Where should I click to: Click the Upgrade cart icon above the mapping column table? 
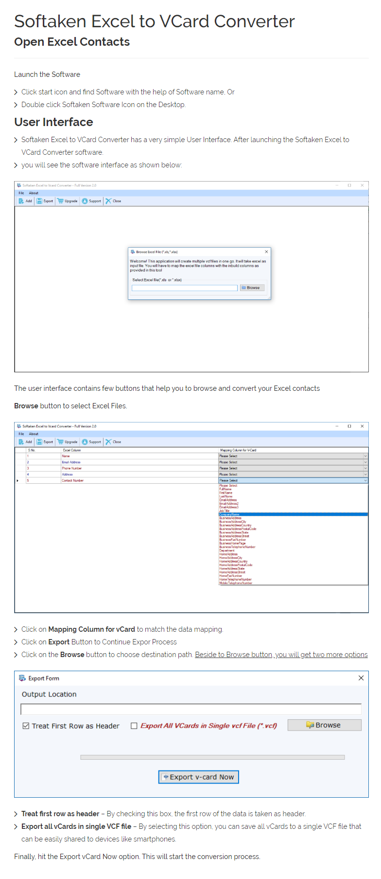60,442
